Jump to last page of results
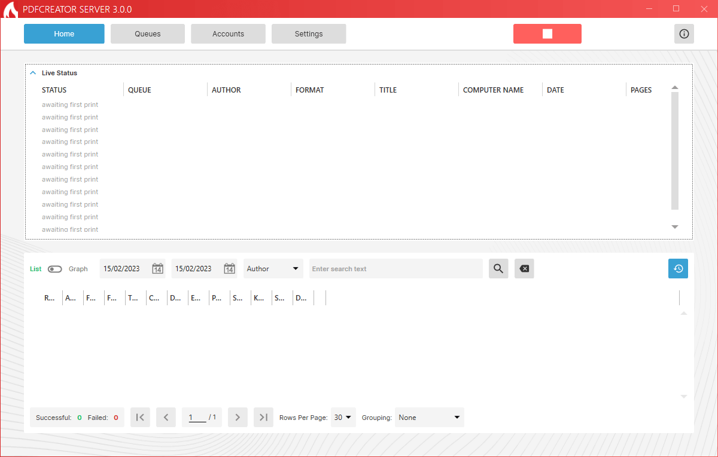 263,417
